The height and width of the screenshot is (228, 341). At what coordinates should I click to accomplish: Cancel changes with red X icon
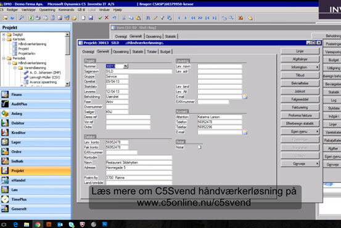[x=107, y=18]
